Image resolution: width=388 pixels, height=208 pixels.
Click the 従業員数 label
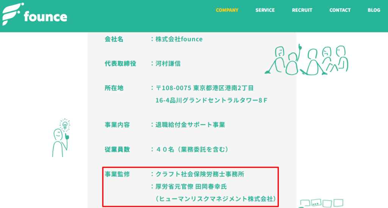pyautogui.click(x=117, y=149)
